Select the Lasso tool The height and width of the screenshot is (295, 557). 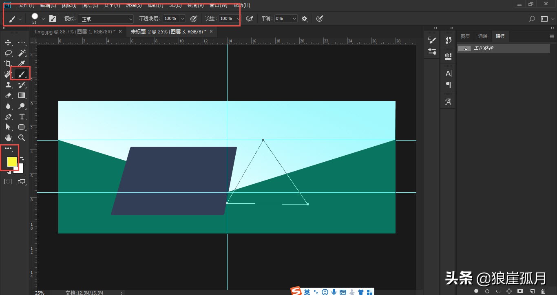pyautogui.click(x=8, y=53)
